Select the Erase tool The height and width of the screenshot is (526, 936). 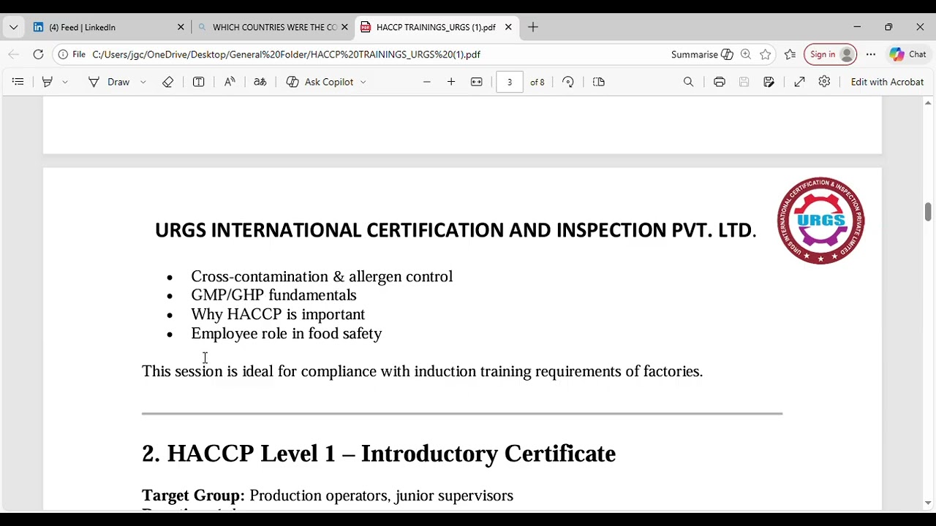point(167,82)
